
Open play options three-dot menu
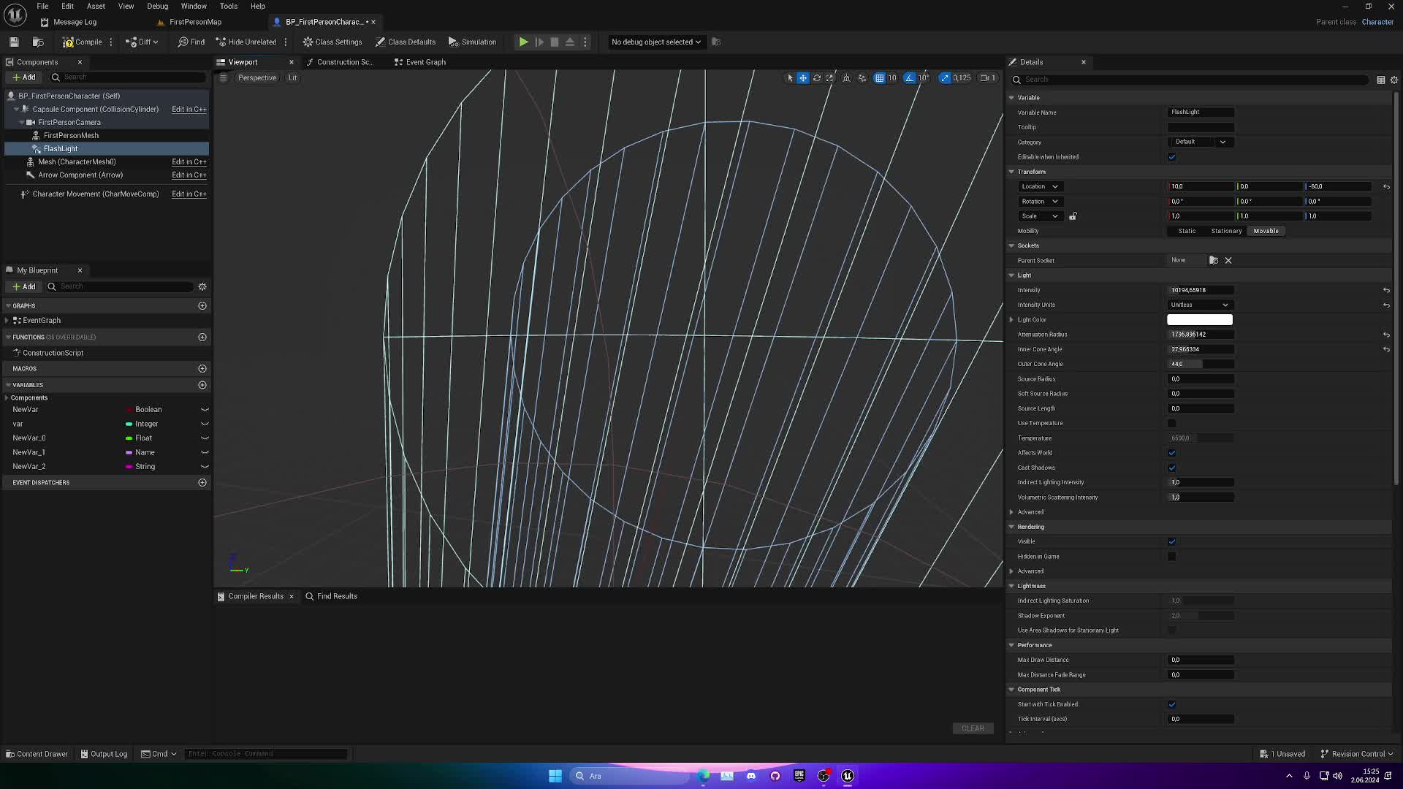coord(585,42)
